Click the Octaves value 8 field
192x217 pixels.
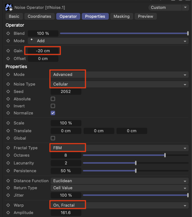click(x=66, y=155)
